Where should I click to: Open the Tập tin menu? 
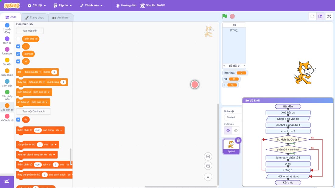pyautogui.click(x=63, y=5)
